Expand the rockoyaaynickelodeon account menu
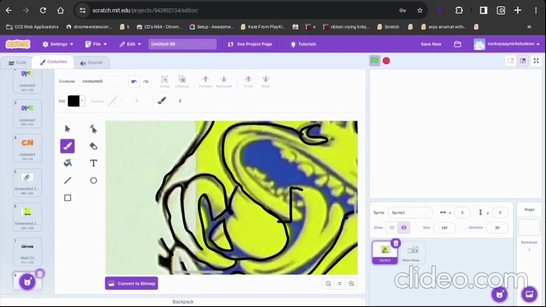This screenshot has width=546, height=307. point(507,44)
